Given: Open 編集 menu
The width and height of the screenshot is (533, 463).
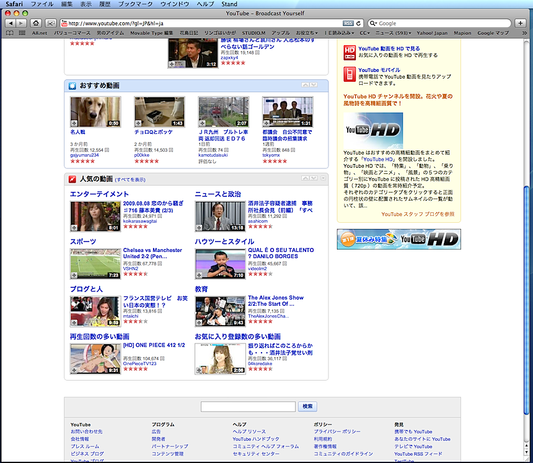Looking at the screenshot, I should [67, 4].
